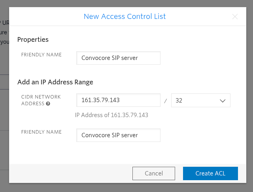This screenshot has height=192, width=253.
Task: Click the grey footer bar left of Cancel
Action: click(x=71, y=173)
